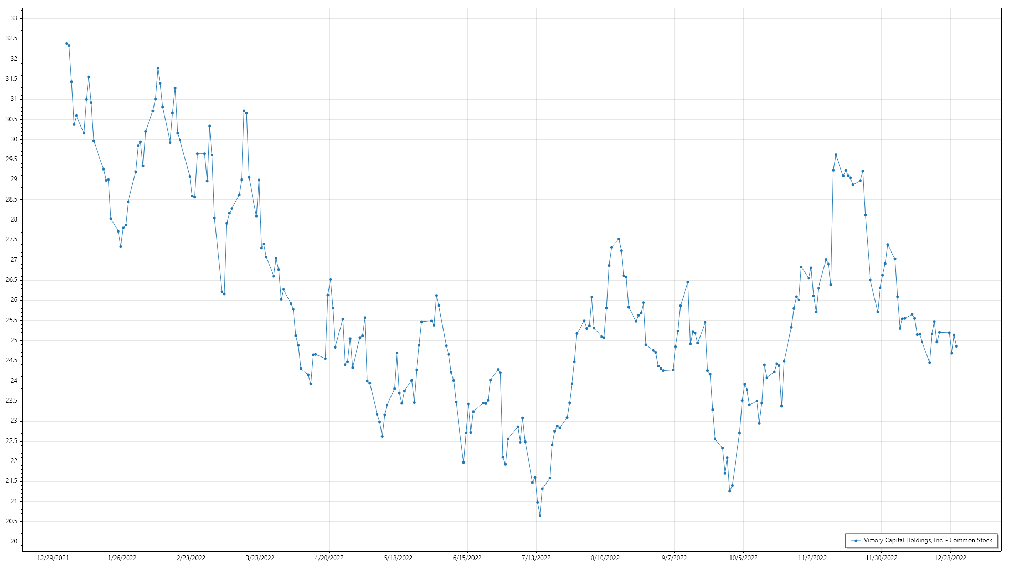Viewport: 1009px width, 567px height.
Task: Click the August peak point near 27.5
Action: tap(619, 239)
